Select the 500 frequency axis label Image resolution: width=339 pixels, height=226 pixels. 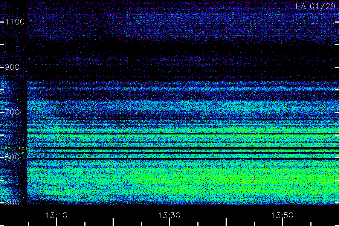pyautogui.click(x=12, y=157)
